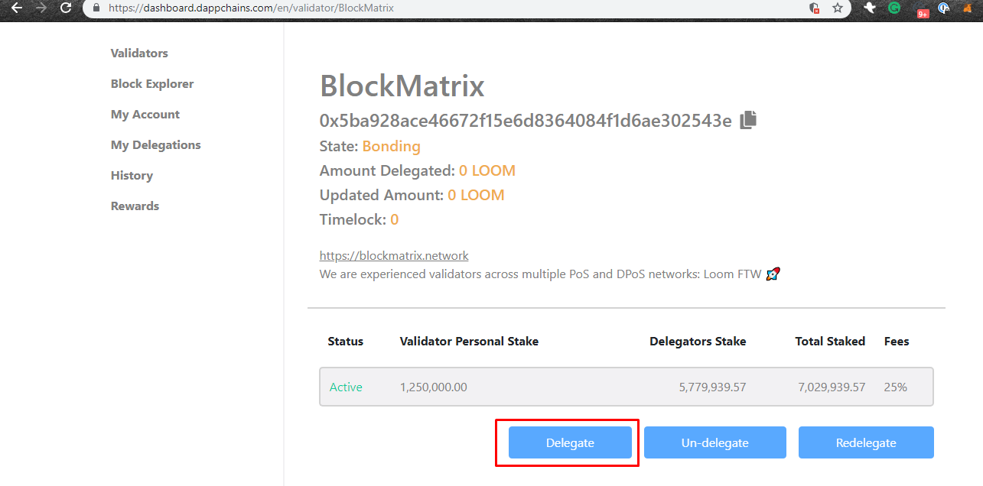Click the blocked-content shield in the address bar
Screen dimensions: 983x486
(x=815, y=9)
